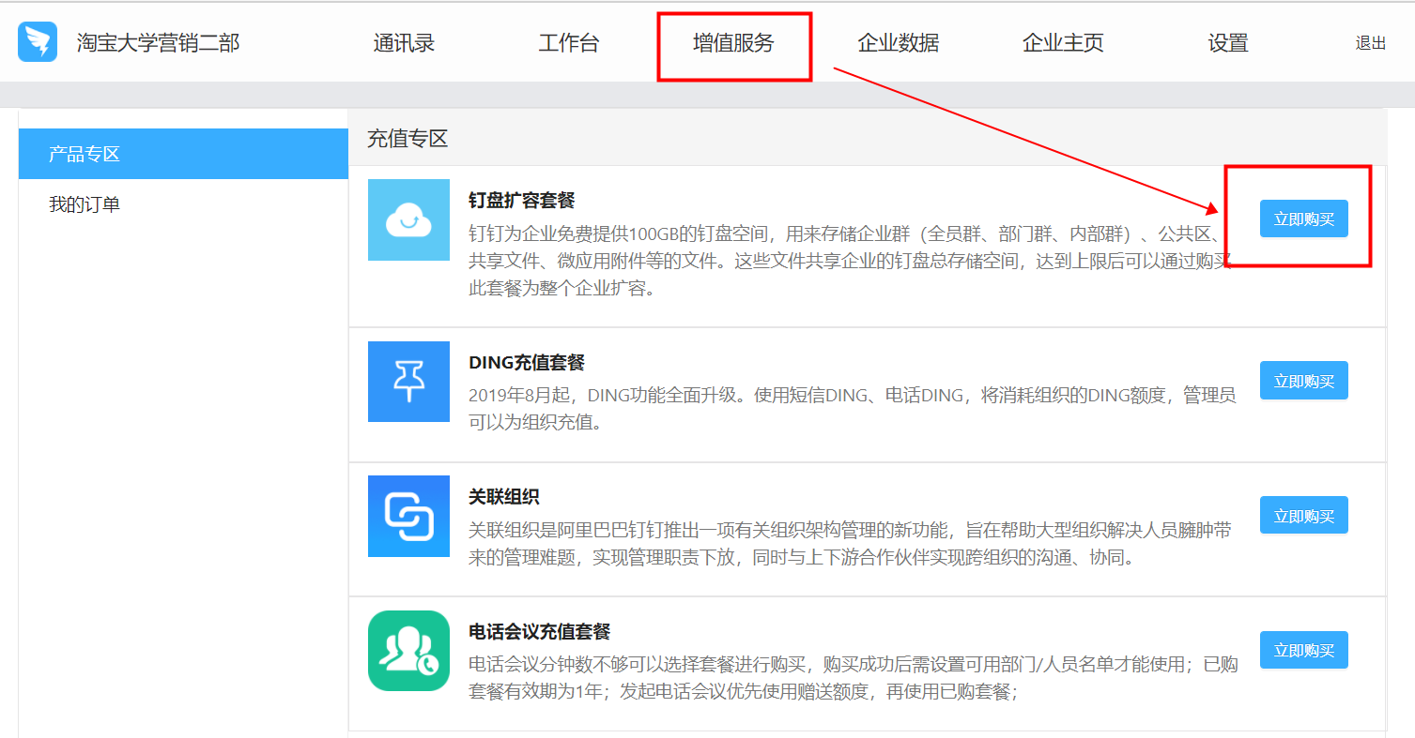Click the 电话会议充值套餐 title
The height and width of the screenshot is (738, 1415).
click(540, 631)
